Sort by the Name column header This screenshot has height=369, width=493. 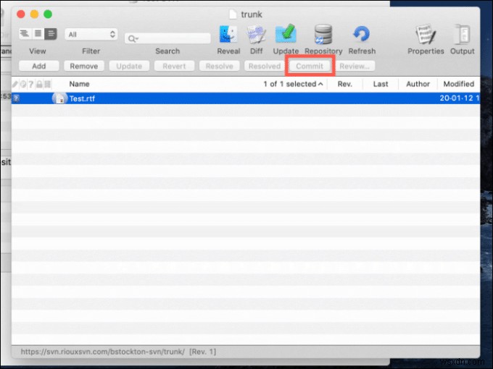tap(79, 84)
